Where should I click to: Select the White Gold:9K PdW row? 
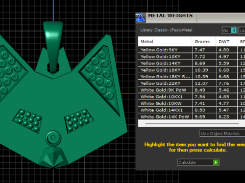[191, 90]
